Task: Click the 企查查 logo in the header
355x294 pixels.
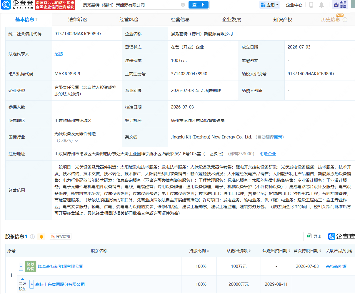Action: point(17,5)
